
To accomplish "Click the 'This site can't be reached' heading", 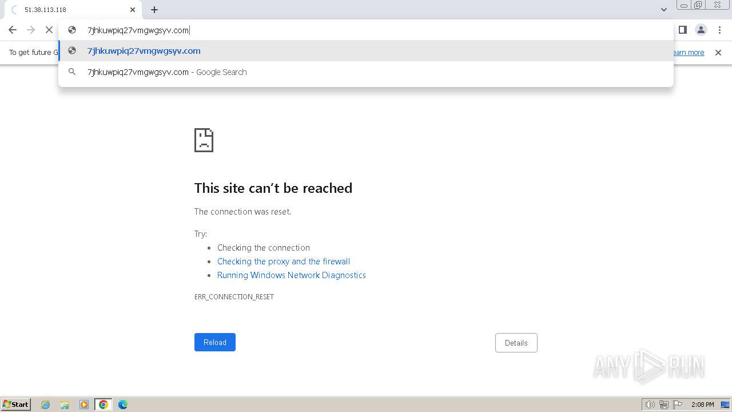I will [x=273, y=188].
